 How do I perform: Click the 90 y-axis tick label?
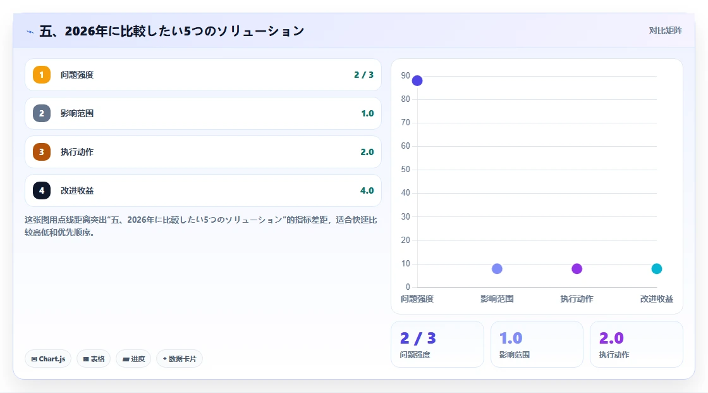coord(405,75)
